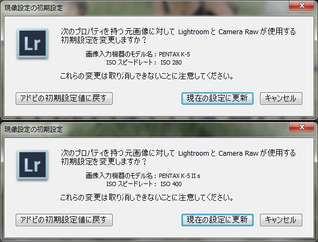
Task: Click the ISO 280 speed rating text
Action: tap(171, 62)
